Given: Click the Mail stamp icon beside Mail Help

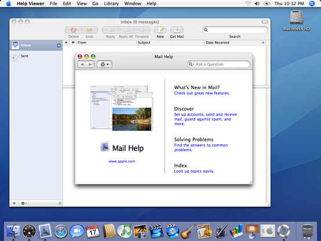Looking at the screenshot, I should pyautogui.click(x=105, y=147).
